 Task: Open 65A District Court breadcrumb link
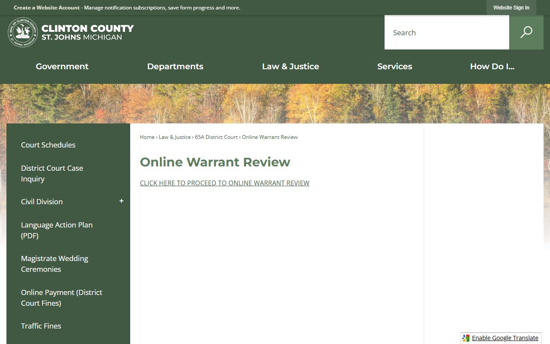216,137
